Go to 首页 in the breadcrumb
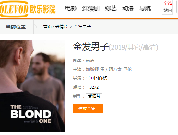Image resolution: width=178 pixels, height=135 pixels. [47, 27]
